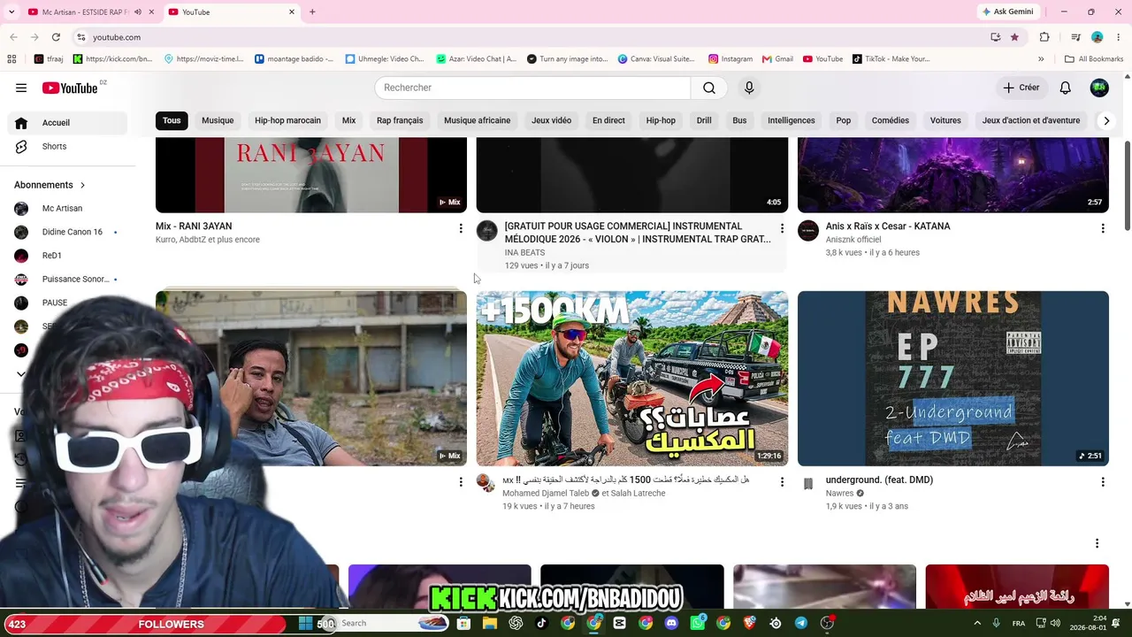The image size is (1132, 637).
Task: Expand the Abonnements section
Action: point(50,185)
